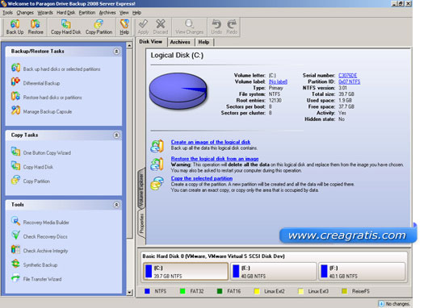Click the Differential Backup icon
The width and height of the screenshot is (428, 308).
click(x=15, y=81)
